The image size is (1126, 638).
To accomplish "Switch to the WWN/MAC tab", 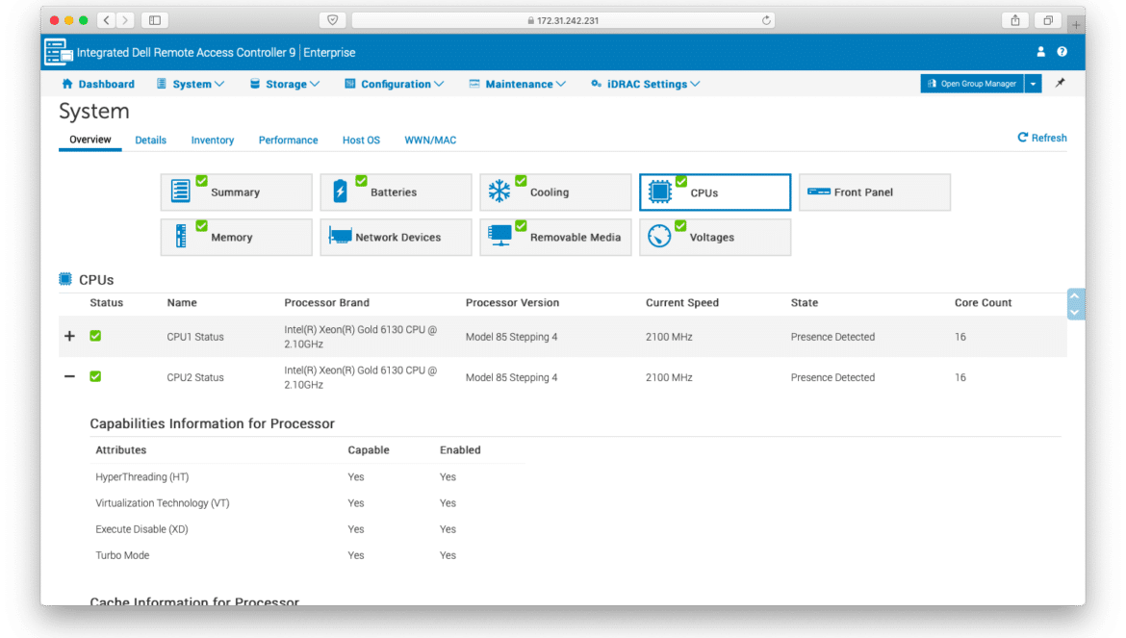I will point(430,140).
